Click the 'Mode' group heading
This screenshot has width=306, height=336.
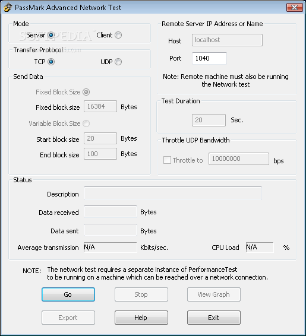[21, 24]
